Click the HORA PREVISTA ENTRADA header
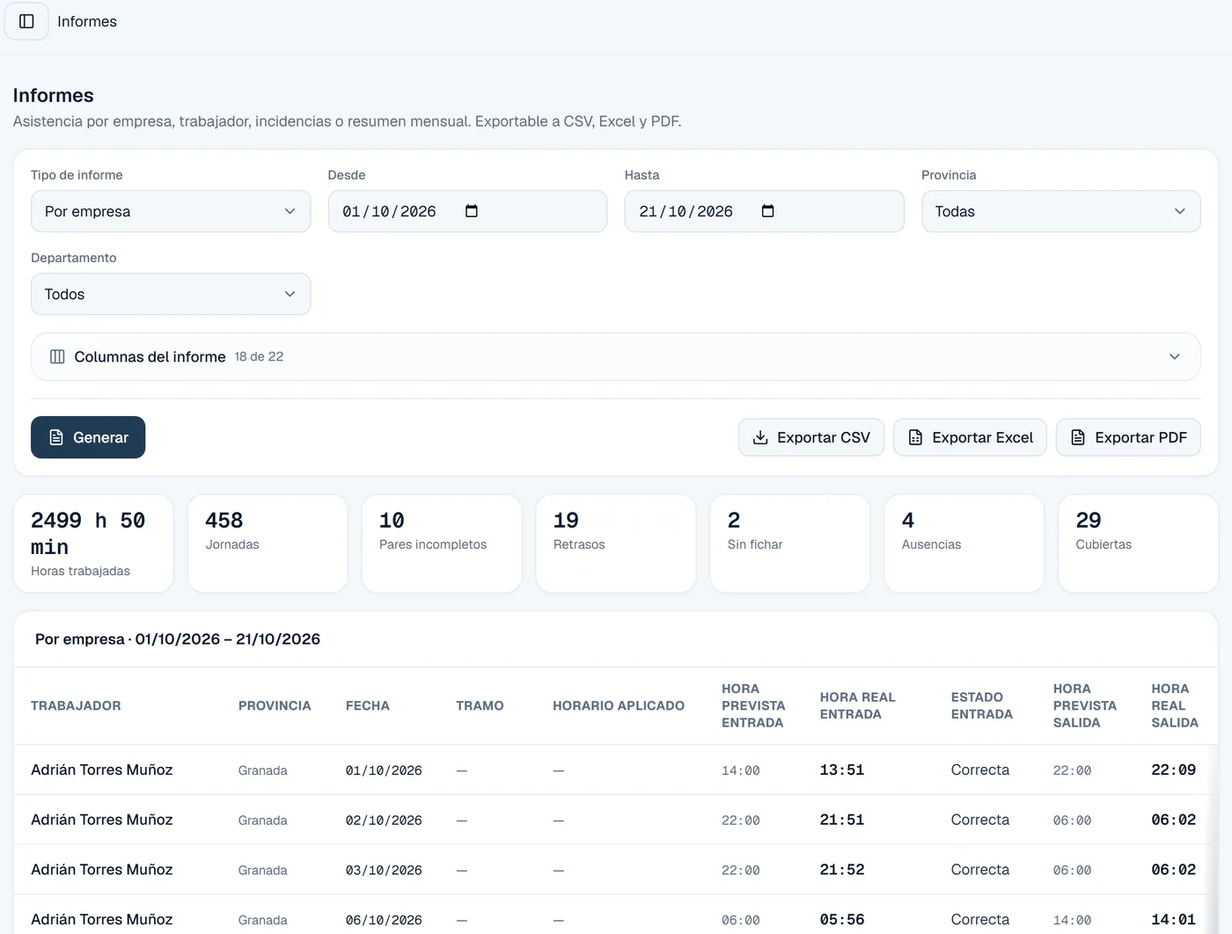Viewport: 1232px width, 934px height. click(x=753, y=705)
